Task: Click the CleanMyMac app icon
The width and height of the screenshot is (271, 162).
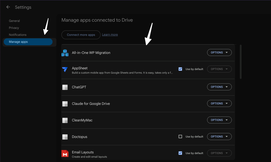Action: (65, 120)
